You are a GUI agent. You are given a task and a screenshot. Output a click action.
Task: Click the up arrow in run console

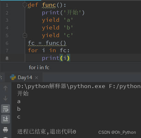tap(5, 88)
